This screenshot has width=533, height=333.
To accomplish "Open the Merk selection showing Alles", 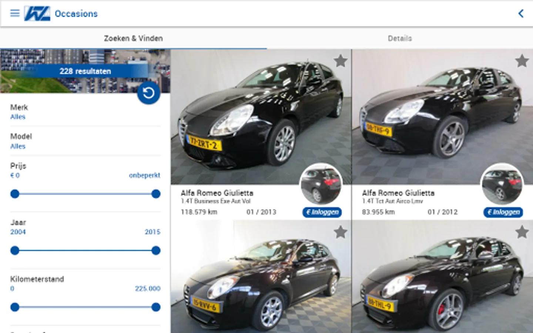I will click(85, 112).
